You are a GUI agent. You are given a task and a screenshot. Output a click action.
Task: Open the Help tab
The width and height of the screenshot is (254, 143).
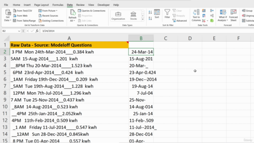click(x=116, y=5)
